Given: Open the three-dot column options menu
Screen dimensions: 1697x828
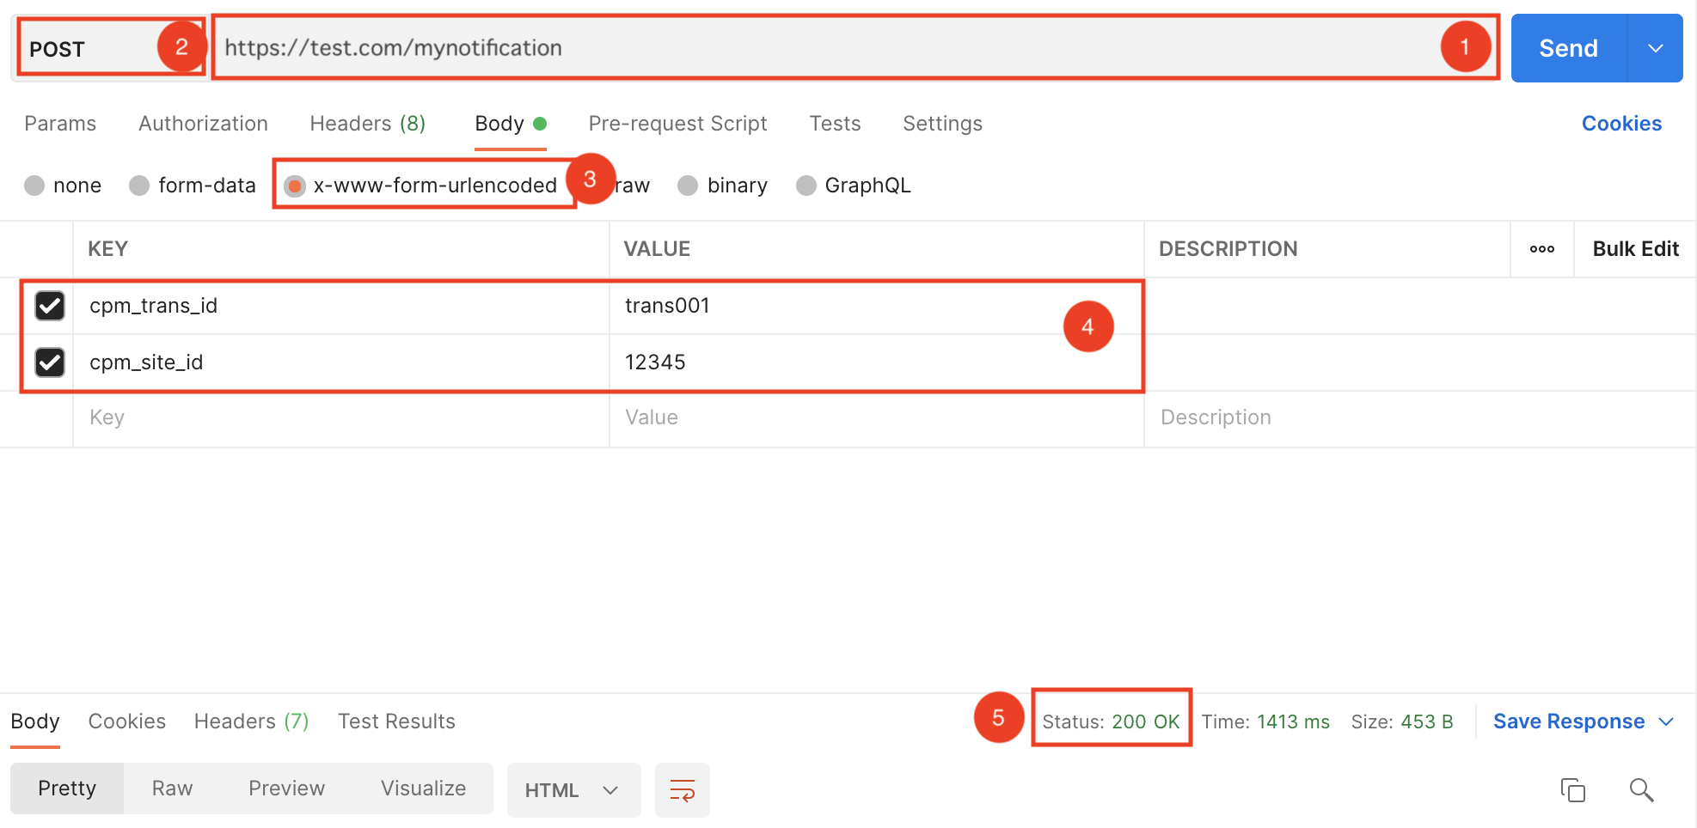Looking at the screenshot, I should click(1541, 249).
